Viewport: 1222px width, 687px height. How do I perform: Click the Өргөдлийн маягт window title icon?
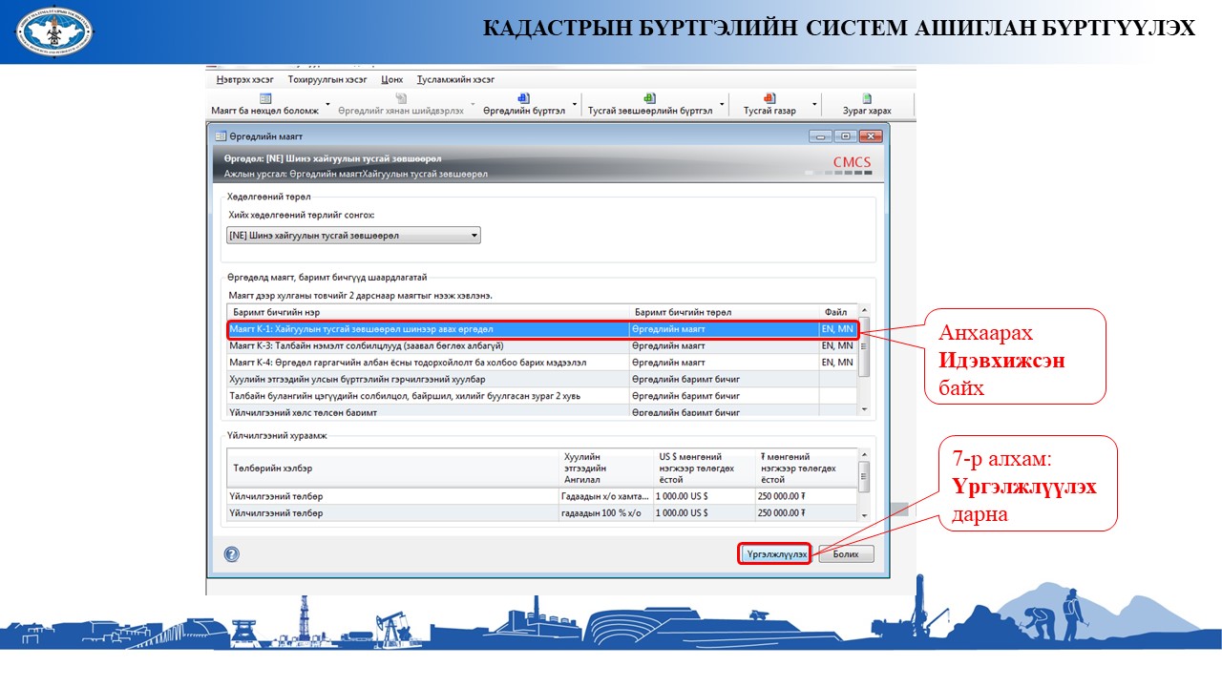pos(220,136)
